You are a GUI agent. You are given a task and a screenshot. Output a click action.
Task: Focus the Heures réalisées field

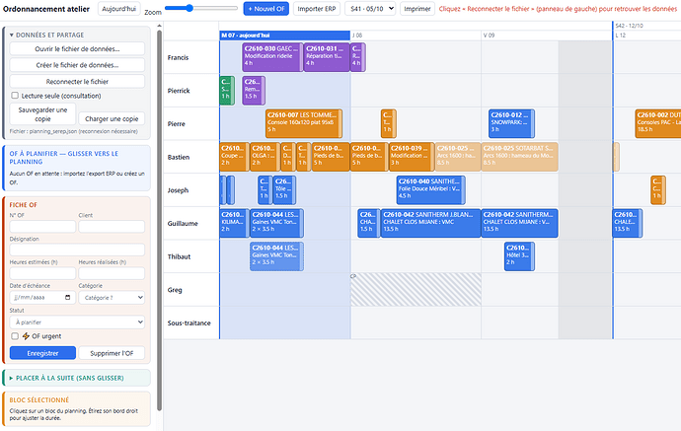112,273
